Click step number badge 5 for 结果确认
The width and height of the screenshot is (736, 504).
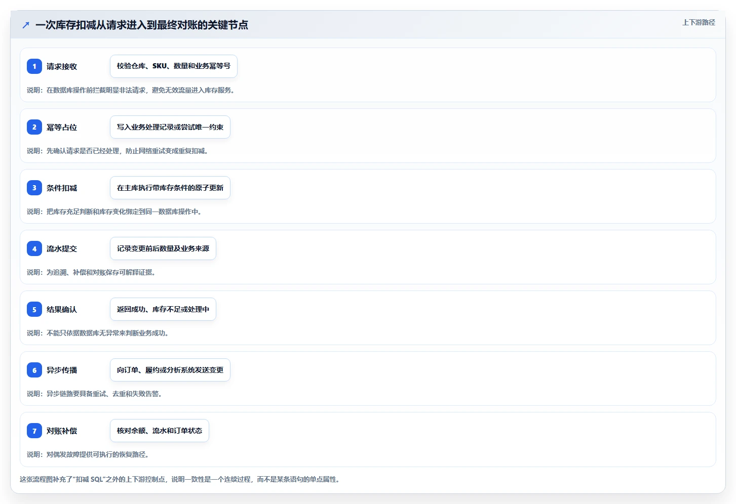pos(34,309)
